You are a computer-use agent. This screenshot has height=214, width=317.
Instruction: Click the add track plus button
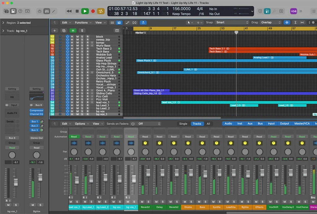point(55,30)
